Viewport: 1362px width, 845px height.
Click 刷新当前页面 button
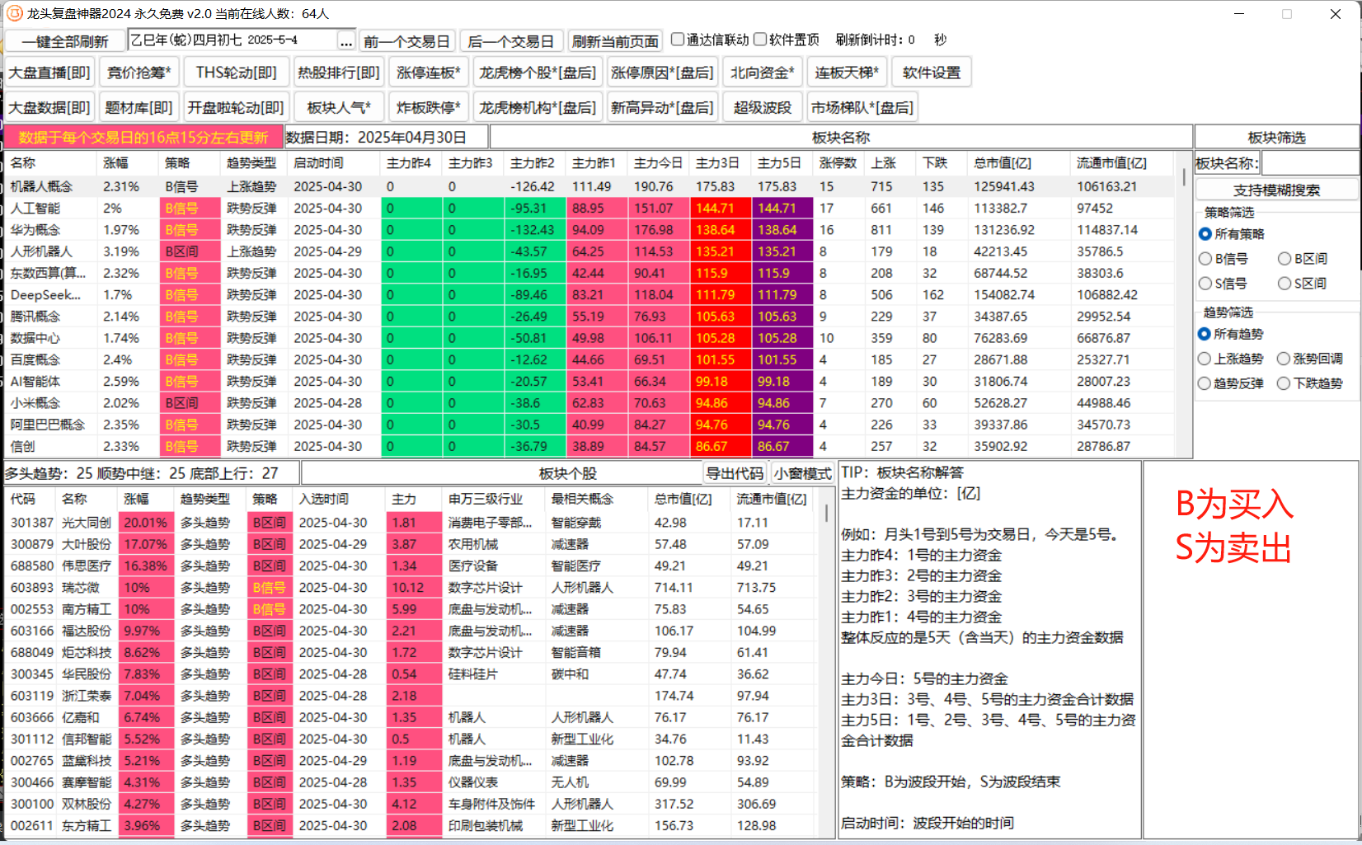[x=615, y=41]
